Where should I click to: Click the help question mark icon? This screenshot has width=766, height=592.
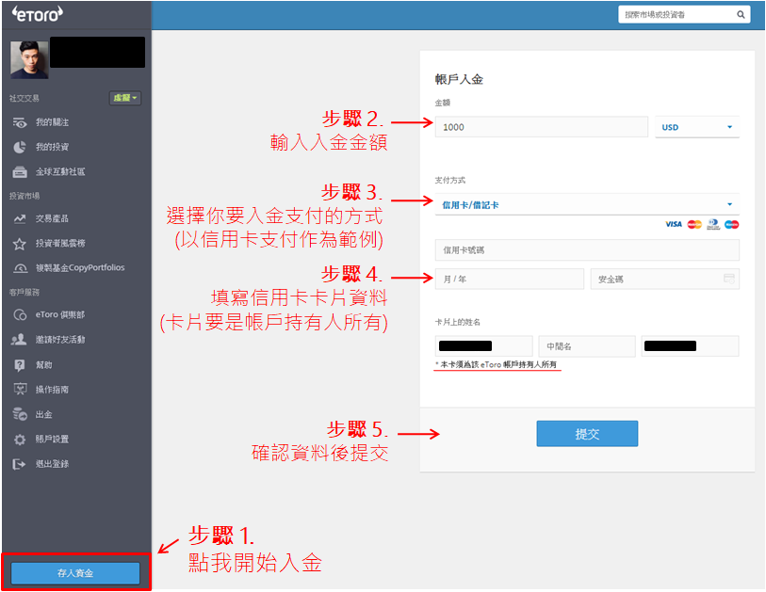[20, 364]
